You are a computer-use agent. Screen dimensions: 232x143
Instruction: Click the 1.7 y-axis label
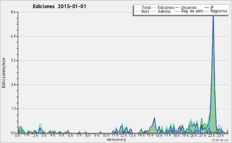[x=13, y=109]
